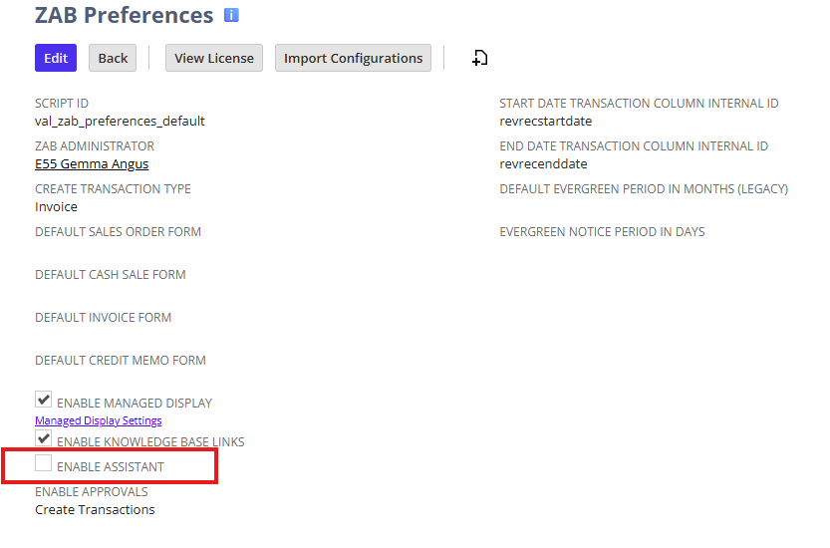This screenshot has width=830, height=548.
Task: Click the Default Sales Order Form label
Action: pyautogui.click(x=118, y=232)
